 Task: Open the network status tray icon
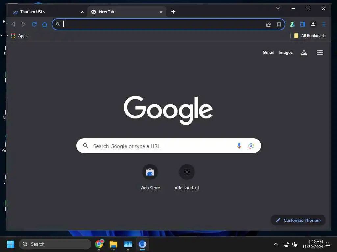(286, 244)
